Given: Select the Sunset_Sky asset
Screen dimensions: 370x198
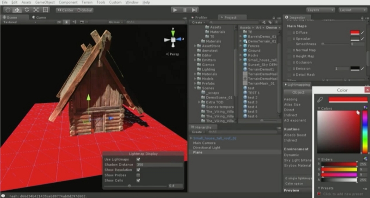Looking at the screenshot, I should pyautogui.click(x=260, y=65).
